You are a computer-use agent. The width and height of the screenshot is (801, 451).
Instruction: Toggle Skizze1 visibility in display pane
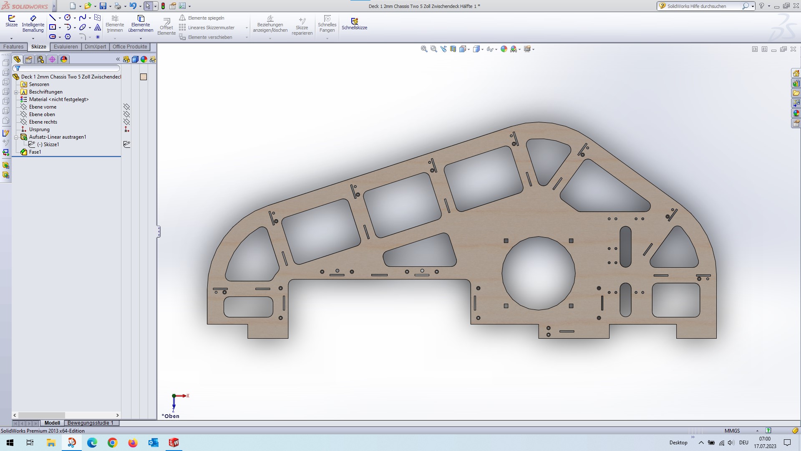pos(127,144)
